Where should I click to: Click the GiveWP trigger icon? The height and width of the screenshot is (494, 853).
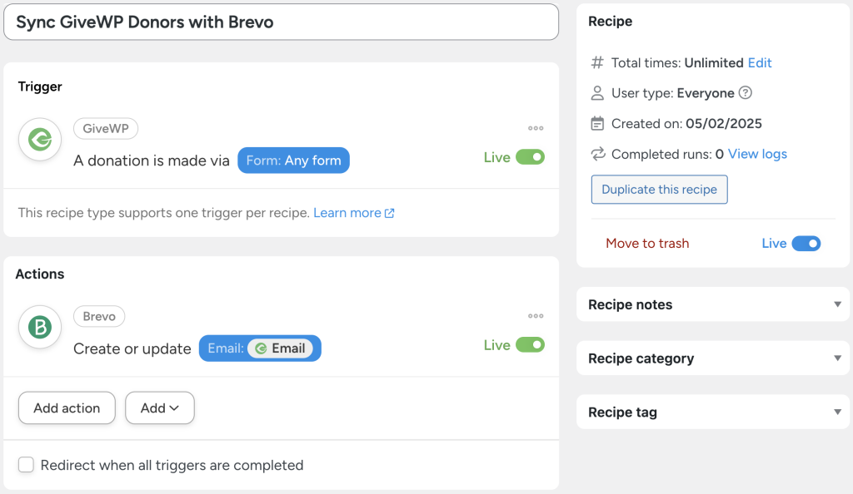[39, 139]
